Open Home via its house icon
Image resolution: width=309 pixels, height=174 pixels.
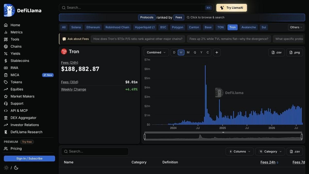[6, 25]
